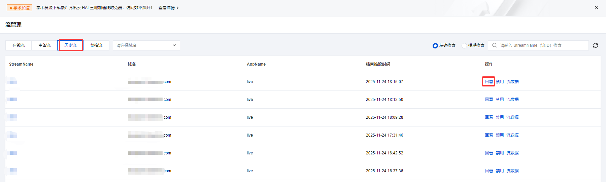Click 回看 for stream ended 18:15:07
606x182 pixels.
coord(489,82)
